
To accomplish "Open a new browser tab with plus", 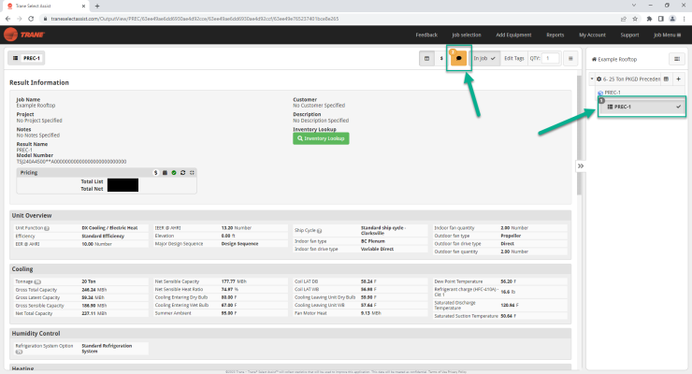I will [x=97, y=6].
